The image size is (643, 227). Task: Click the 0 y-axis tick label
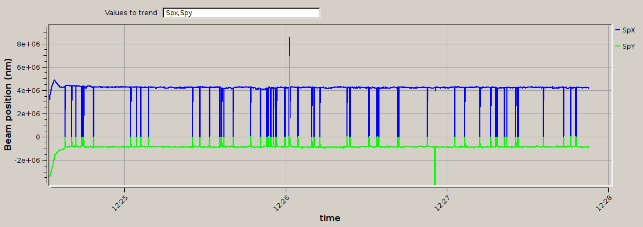37,137
